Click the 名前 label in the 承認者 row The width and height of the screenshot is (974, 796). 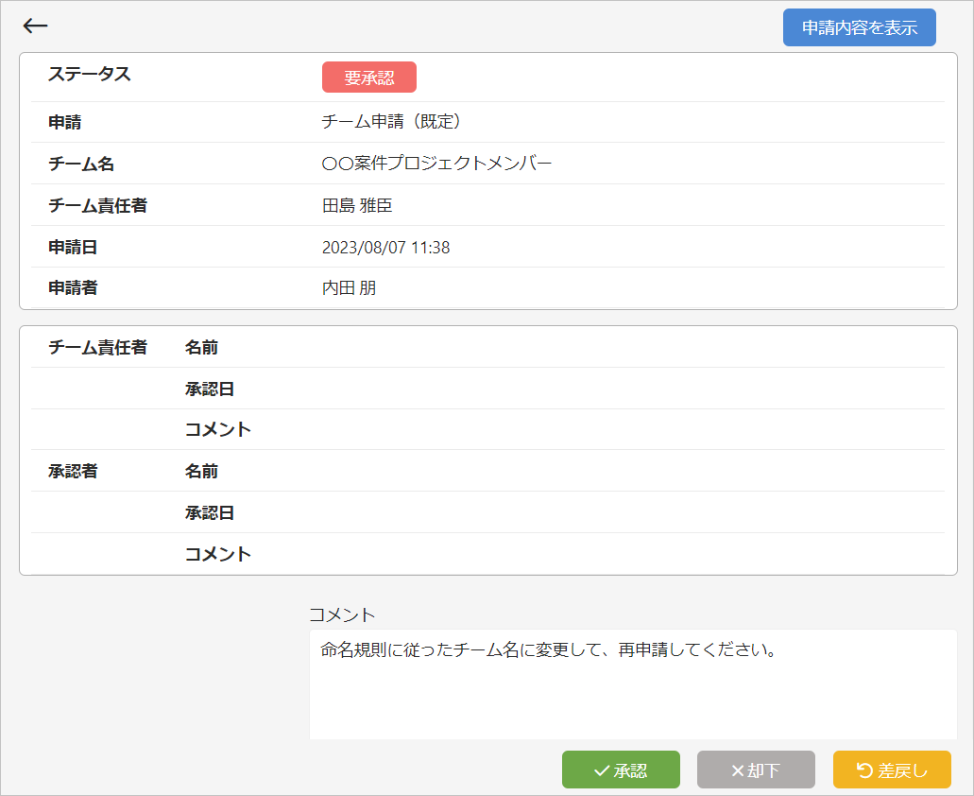(x=201, y=471)
